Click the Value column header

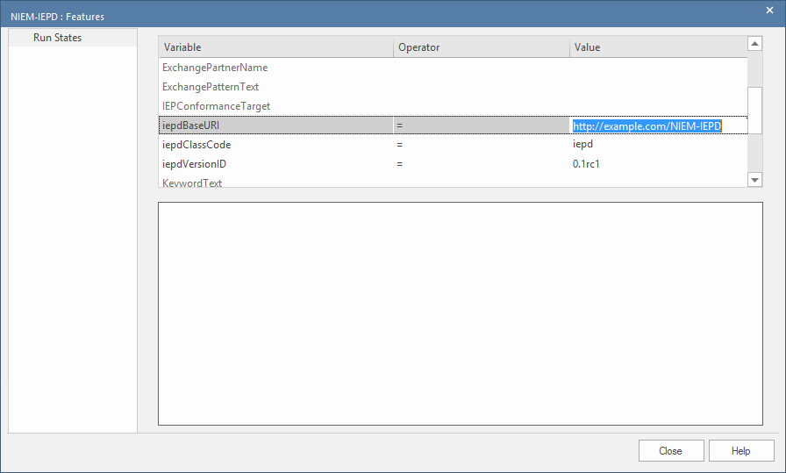point(657,47)
